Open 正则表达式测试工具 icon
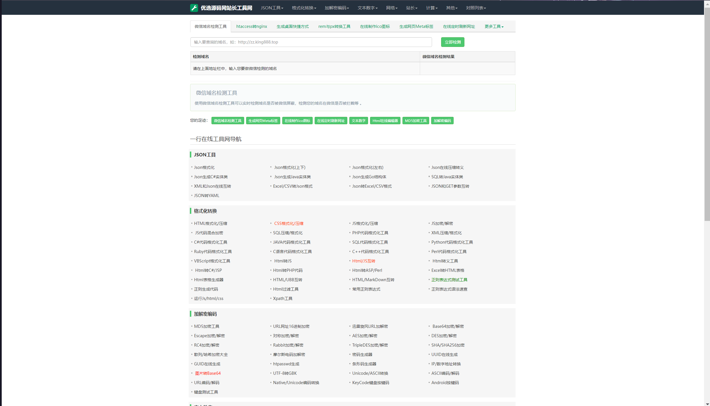Screen dimensions: 710x406 (x=449, y=279)
